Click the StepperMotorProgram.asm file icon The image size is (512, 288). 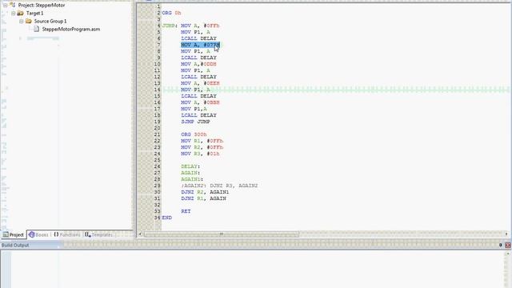[36, 29]
